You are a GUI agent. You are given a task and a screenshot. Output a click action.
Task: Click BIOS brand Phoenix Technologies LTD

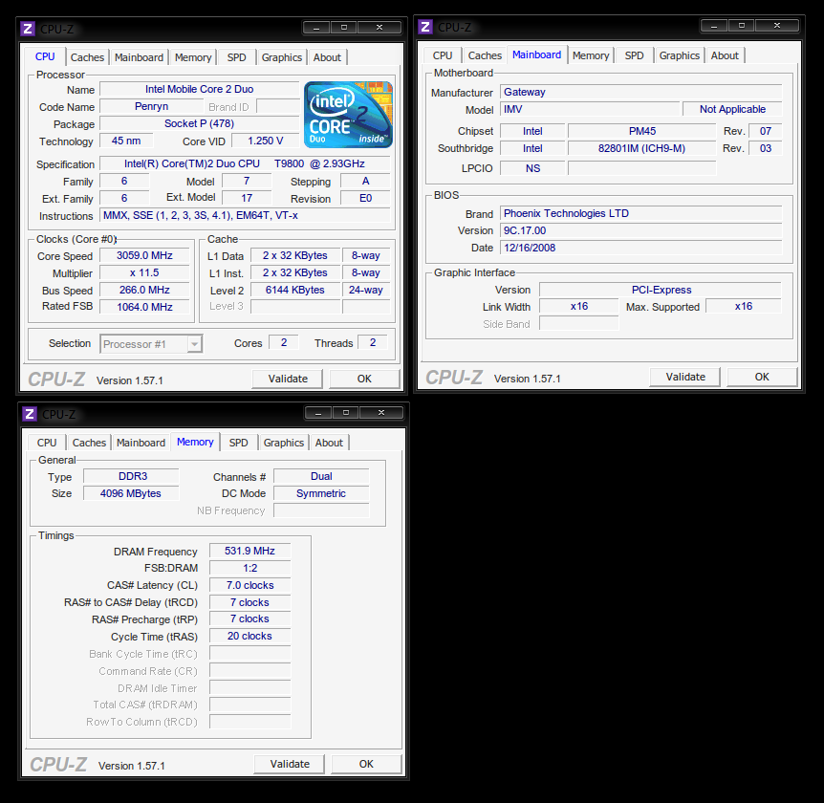[x=640, y=213]
